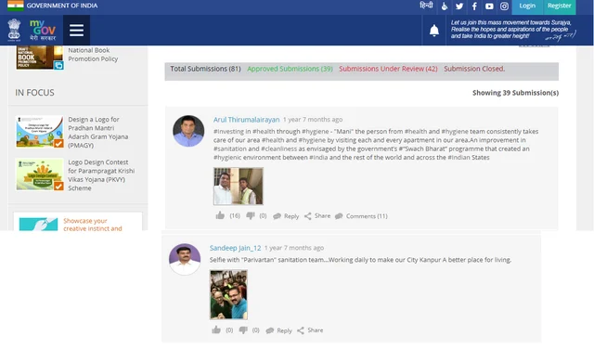Dislike Arul Thirumalairayan's submission

tap(251, 215)
